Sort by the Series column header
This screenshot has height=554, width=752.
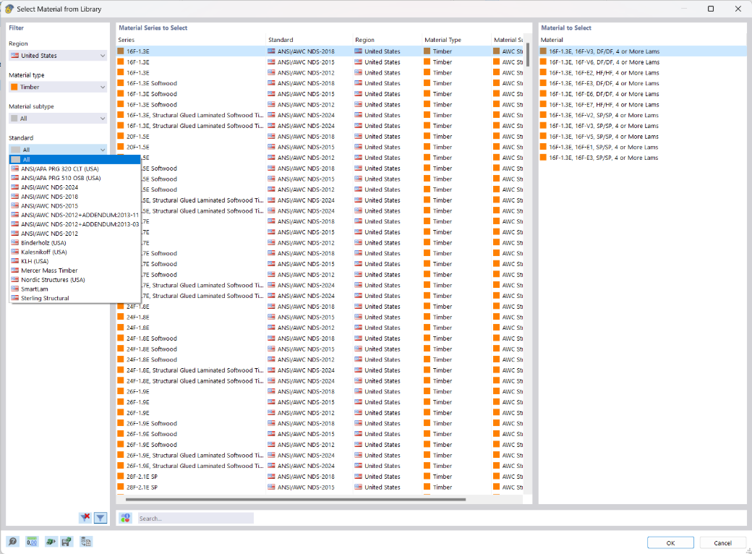tap(191, 40)
